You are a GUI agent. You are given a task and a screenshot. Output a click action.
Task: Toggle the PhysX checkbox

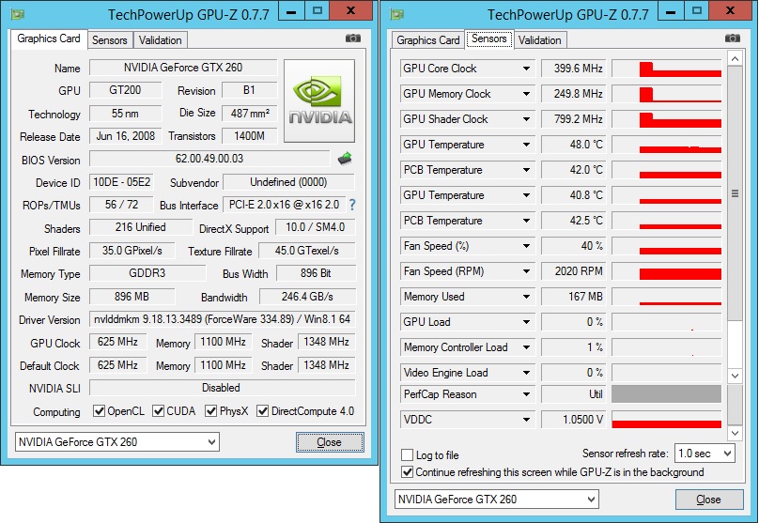pos(210,411)
